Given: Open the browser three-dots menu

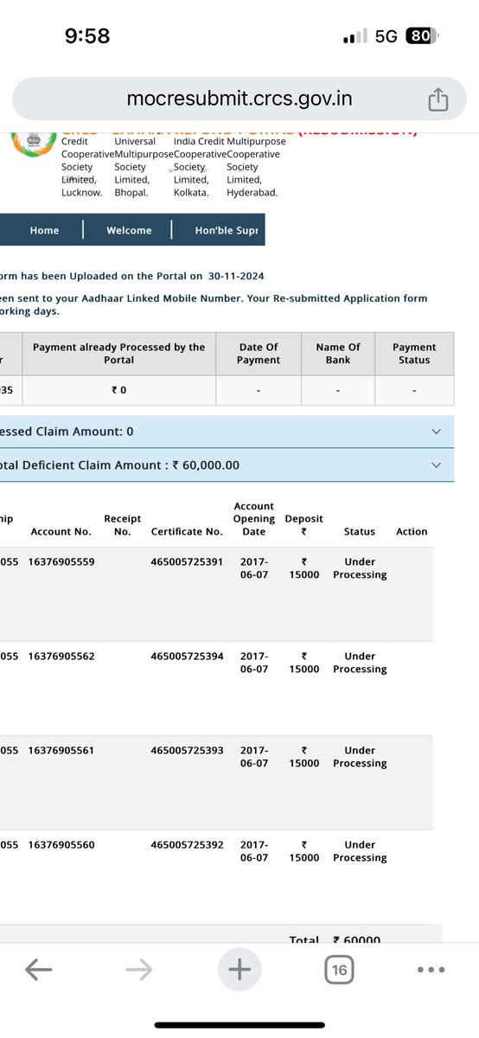Looking at the screenshot, I should coord(431,971).
